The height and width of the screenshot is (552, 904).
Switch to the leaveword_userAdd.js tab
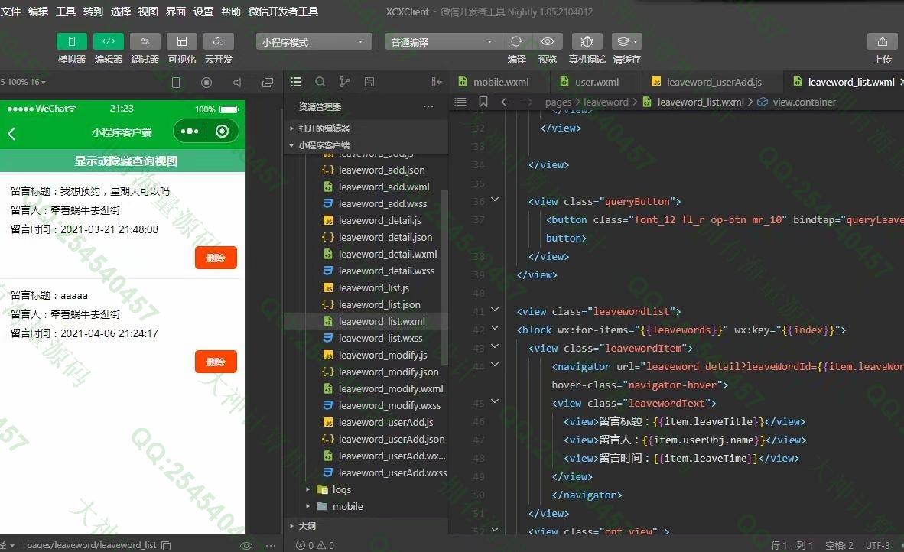(714, 82)
